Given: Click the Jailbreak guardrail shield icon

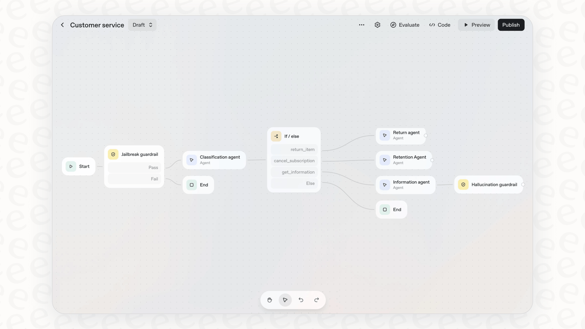Looking at the screenshot, I should (113, 154).
